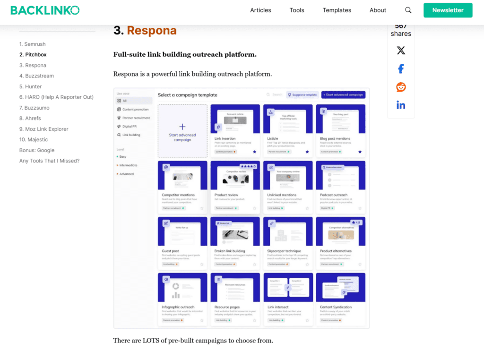Open the Articles menu item
This screenshot has height=351, width=484.
[260, 10]
